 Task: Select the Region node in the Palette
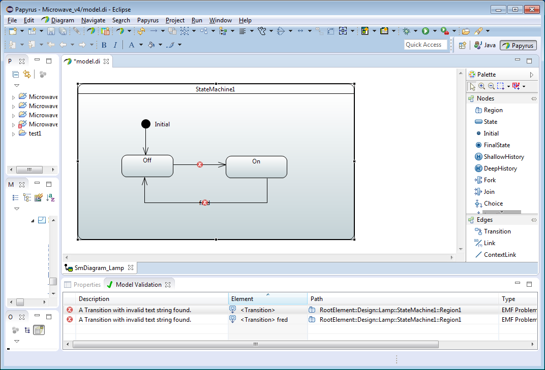(489, 110)
